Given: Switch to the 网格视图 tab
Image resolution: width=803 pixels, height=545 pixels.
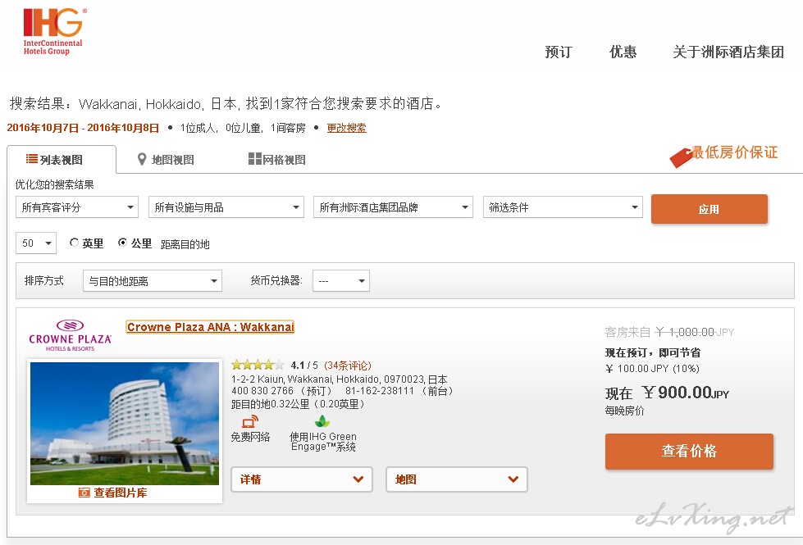Looking at the screenshot, I should pos(277,160).
